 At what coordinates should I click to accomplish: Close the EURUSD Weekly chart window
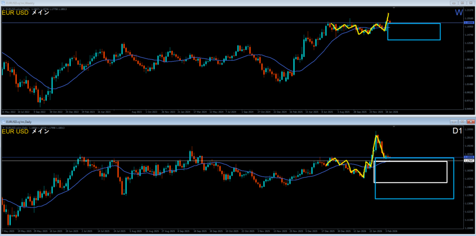471,3
